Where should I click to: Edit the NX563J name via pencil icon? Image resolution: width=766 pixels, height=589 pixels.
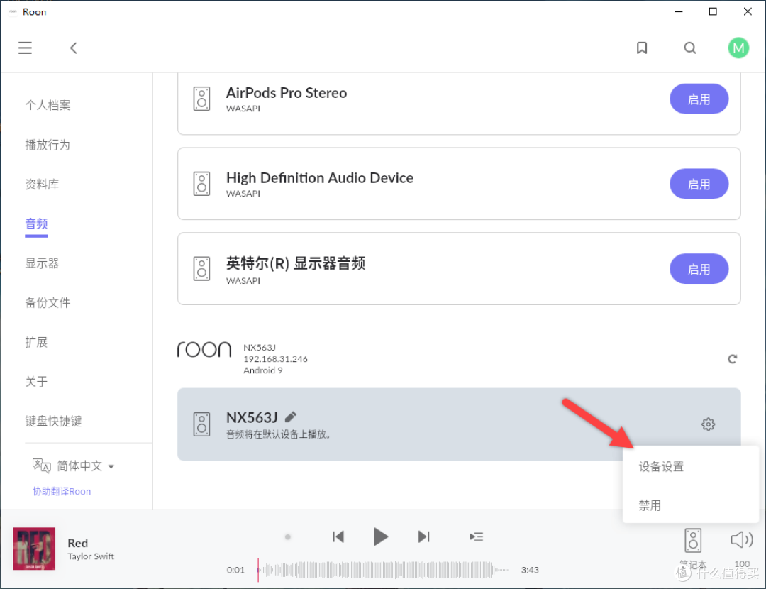pyautogui.click(x=291, y=417)
